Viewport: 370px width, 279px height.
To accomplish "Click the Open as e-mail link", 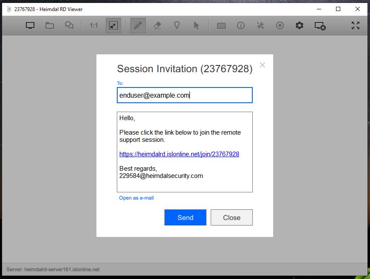I will (x=136, y=198).
